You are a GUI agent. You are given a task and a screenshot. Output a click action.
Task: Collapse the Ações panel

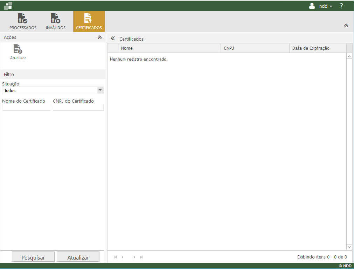pyautogui.click(x=99, y=37)
